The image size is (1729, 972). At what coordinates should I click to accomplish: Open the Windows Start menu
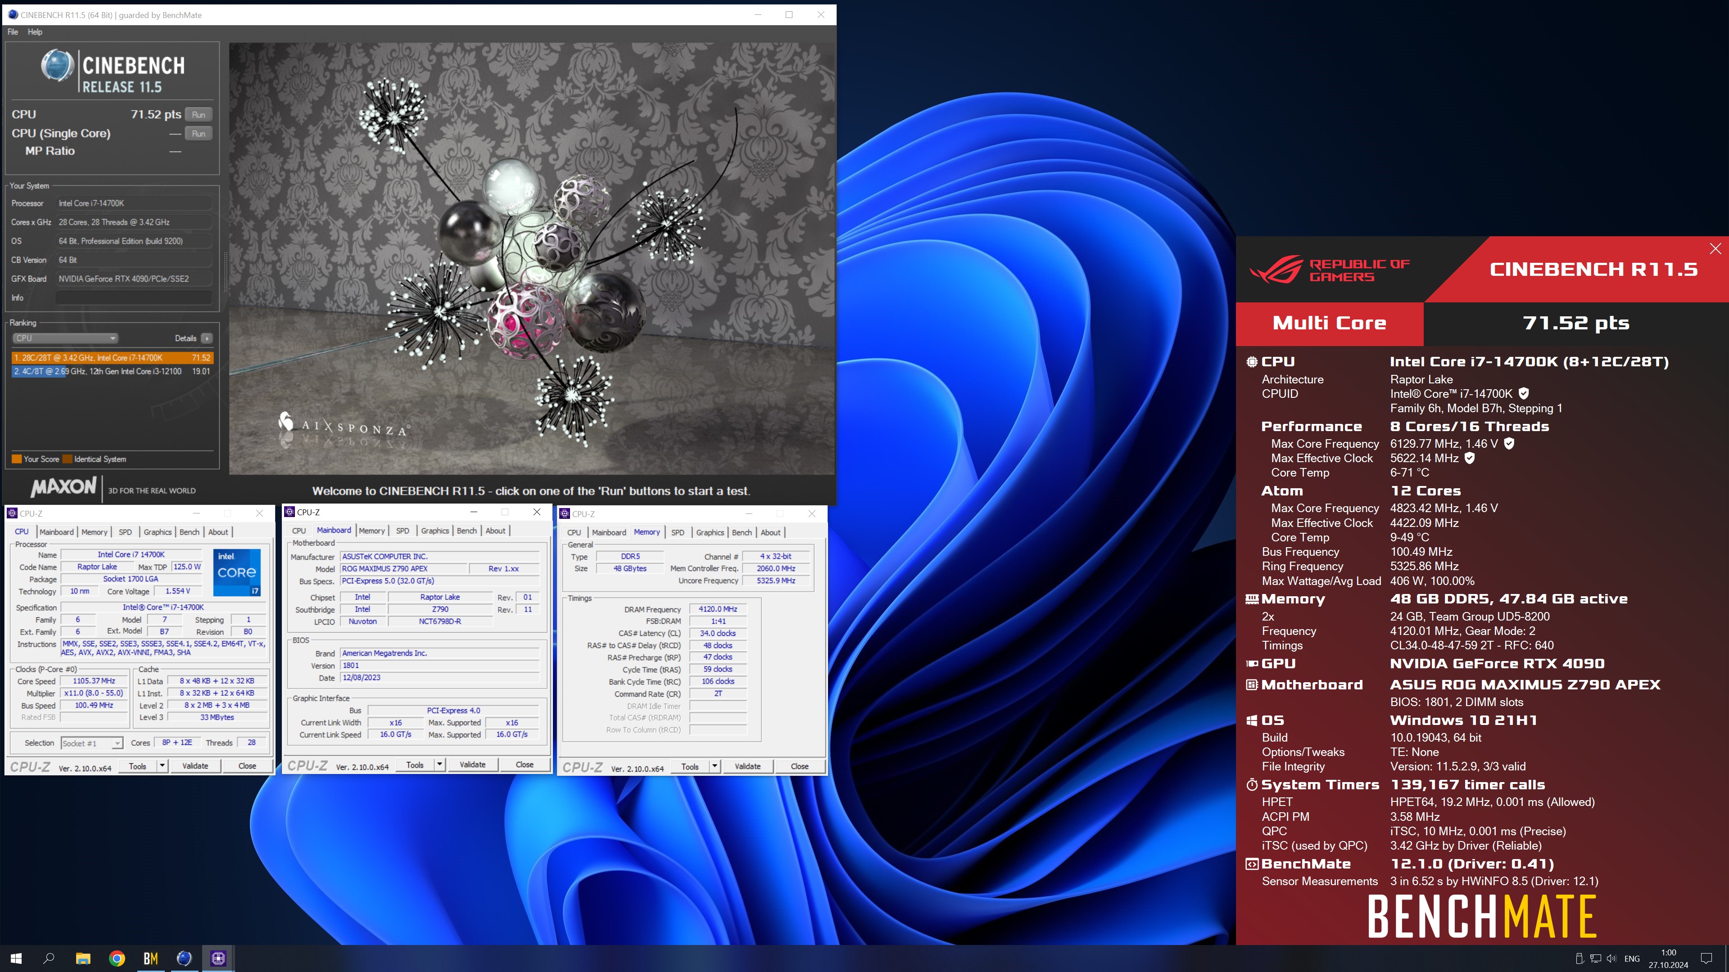tap(16, 958)
